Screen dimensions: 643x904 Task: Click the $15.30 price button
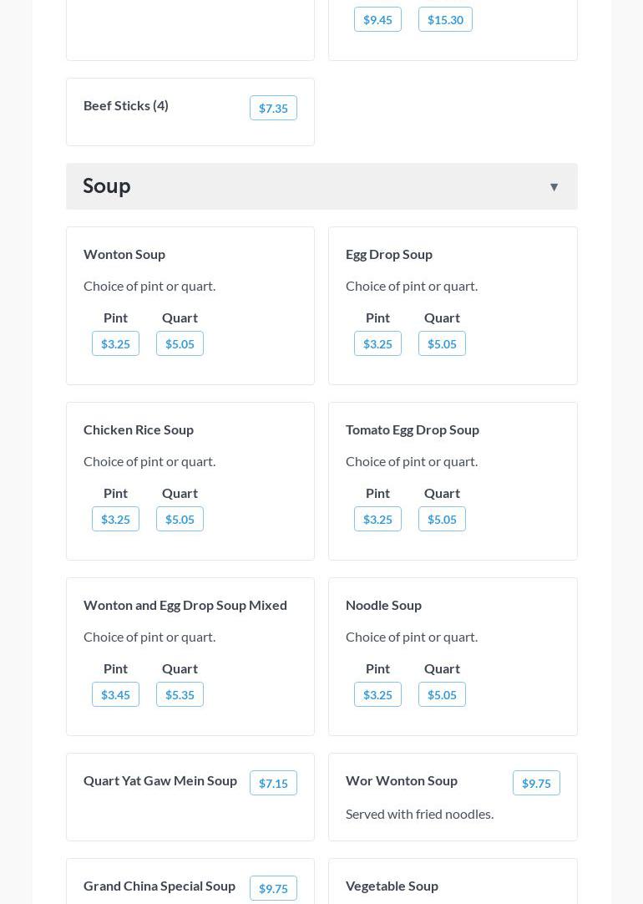pyautogui.click(x=445, y=20)
